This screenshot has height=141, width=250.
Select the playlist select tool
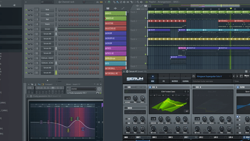pos(135,2)
